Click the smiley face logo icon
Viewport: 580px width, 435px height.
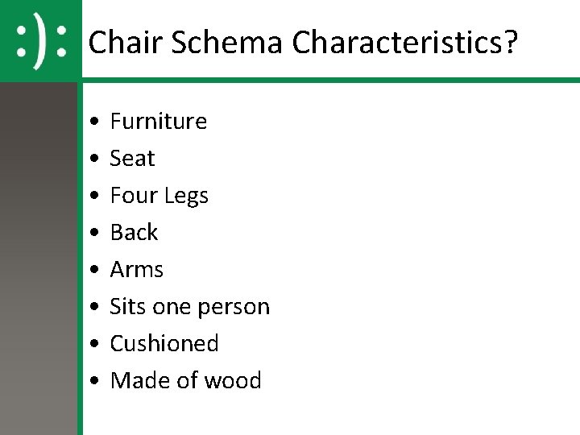(x=41, y=41)
